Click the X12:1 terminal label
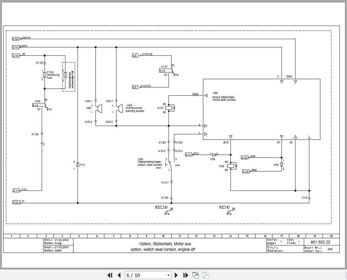Image resolution: width=347 pixels, height=280 pixels. (165, 183)
